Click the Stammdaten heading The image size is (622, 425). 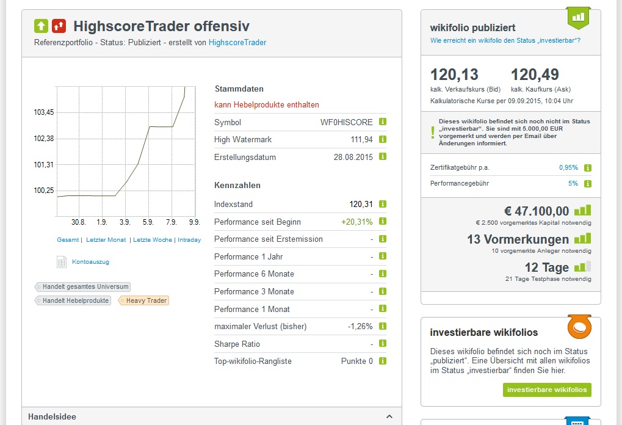click(239, 89)
